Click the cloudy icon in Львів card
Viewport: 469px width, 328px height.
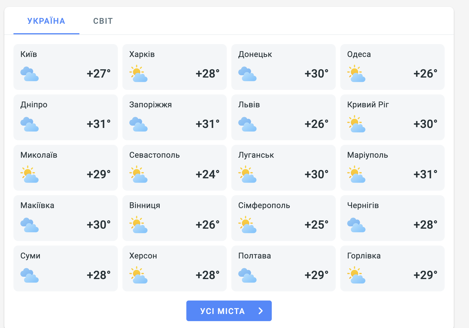tap(247, 124)
